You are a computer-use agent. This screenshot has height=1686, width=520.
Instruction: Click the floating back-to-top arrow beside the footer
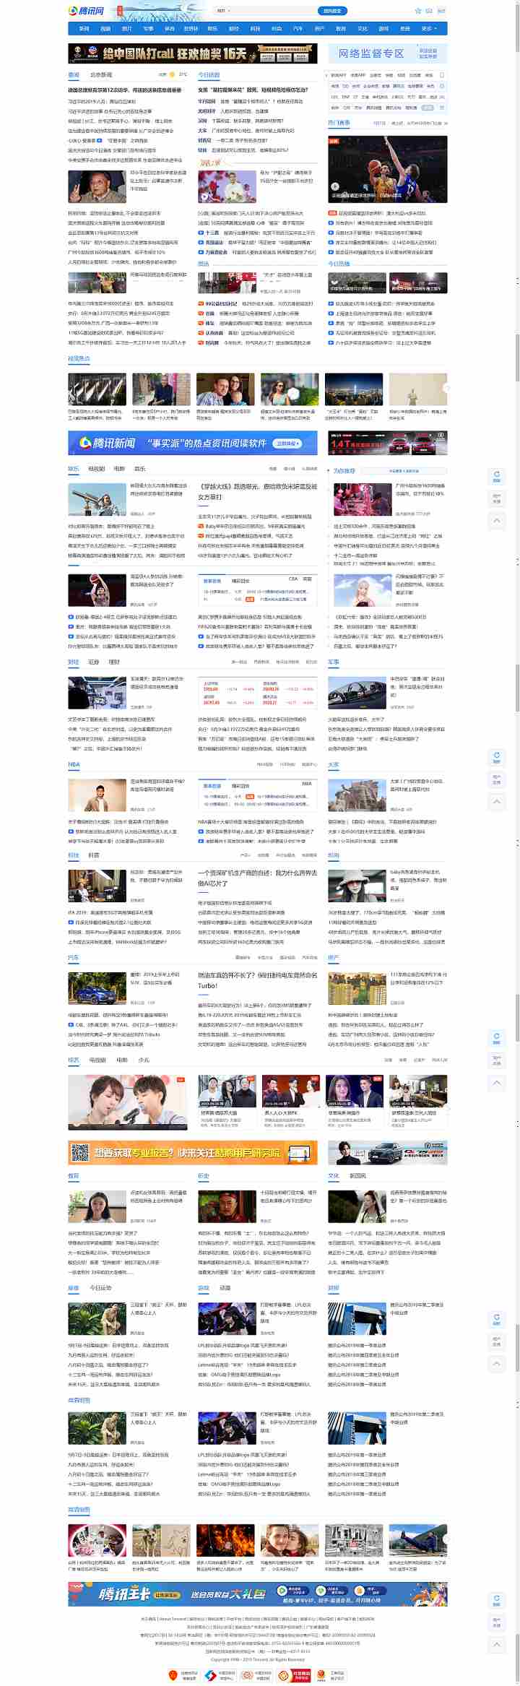coord(497,1644)
